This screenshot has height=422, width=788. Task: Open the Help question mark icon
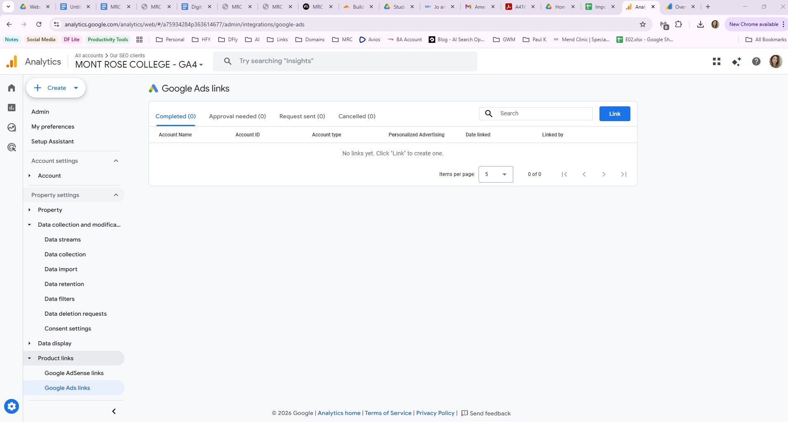click(x=756, y=61)
